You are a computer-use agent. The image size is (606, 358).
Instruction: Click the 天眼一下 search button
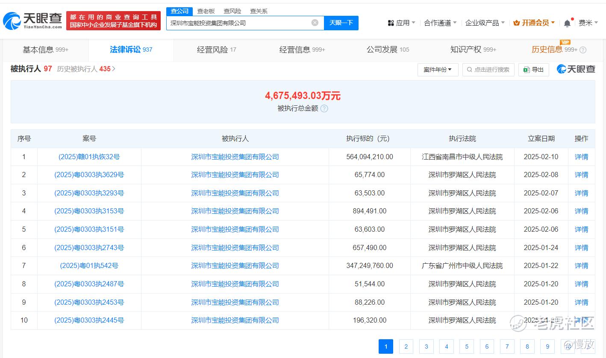[341, 23]
